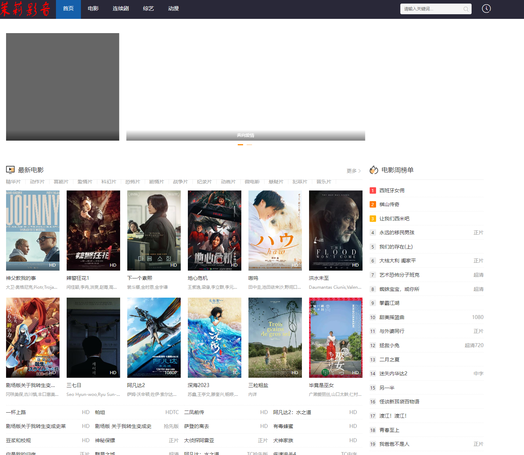
Task: Click the 奔向爱情 banner slide
Action: click(x=246, y=87)
